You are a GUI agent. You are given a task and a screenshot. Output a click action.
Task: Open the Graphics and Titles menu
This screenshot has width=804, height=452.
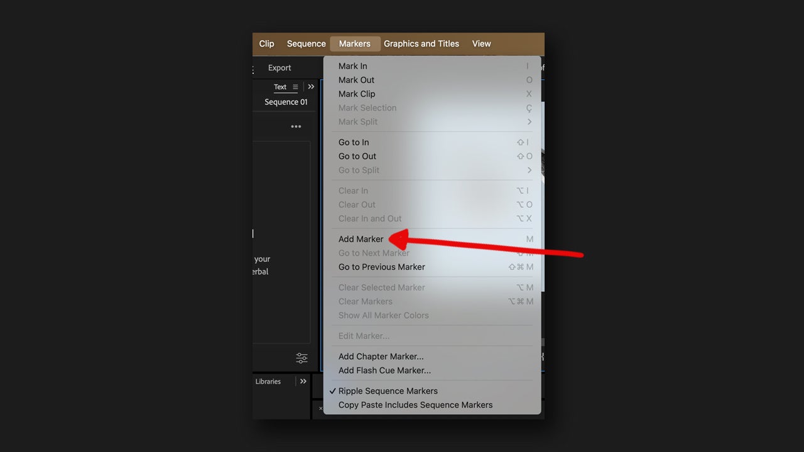pos(421,43)
